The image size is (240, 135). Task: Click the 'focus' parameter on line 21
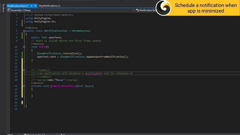(x=88, y=86)
